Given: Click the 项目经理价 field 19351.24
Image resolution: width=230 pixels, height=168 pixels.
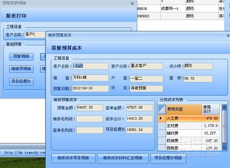Looking at the screenshot, I should 139,130.
